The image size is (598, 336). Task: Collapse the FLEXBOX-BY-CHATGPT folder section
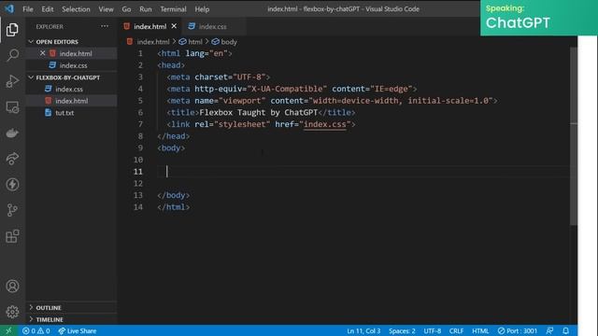pos(71,77)
